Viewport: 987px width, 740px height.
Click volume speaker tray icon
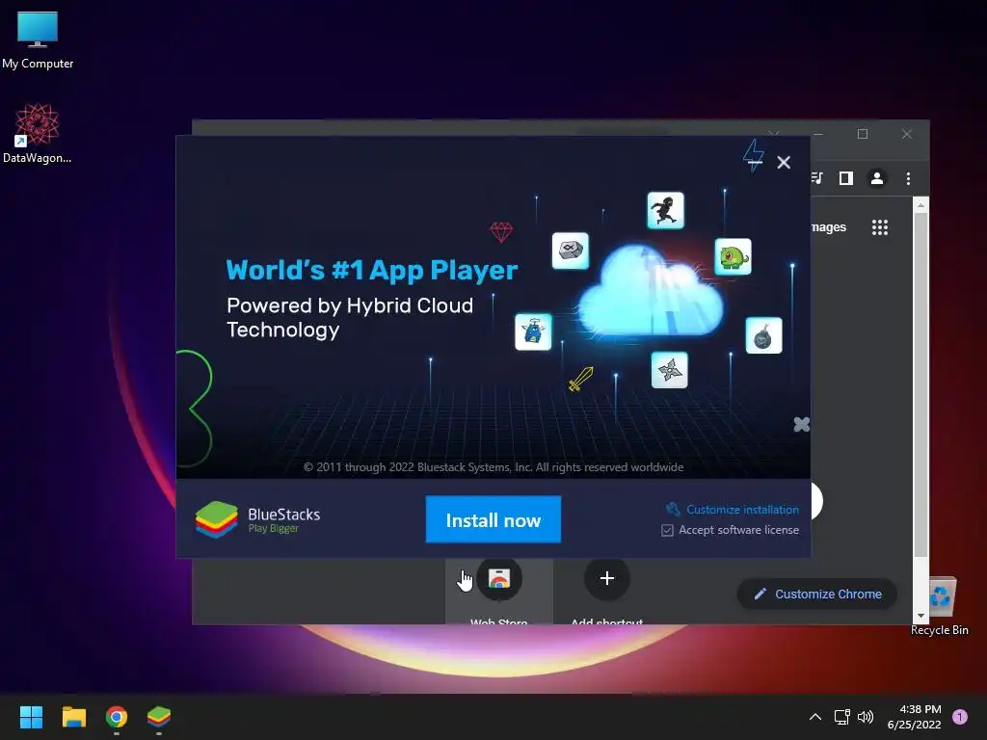(867, 717)
